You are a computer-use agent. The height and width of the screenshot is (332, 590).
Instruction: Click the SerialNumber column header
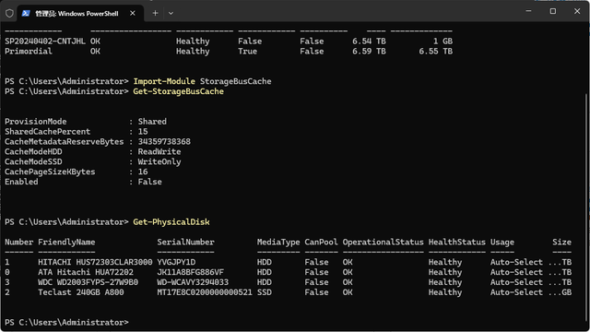point(185,242)
